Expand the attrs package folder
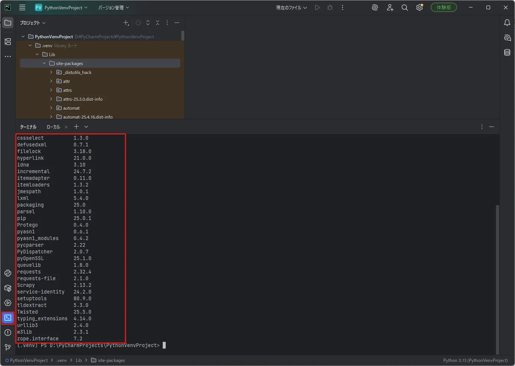 [51, 90]
